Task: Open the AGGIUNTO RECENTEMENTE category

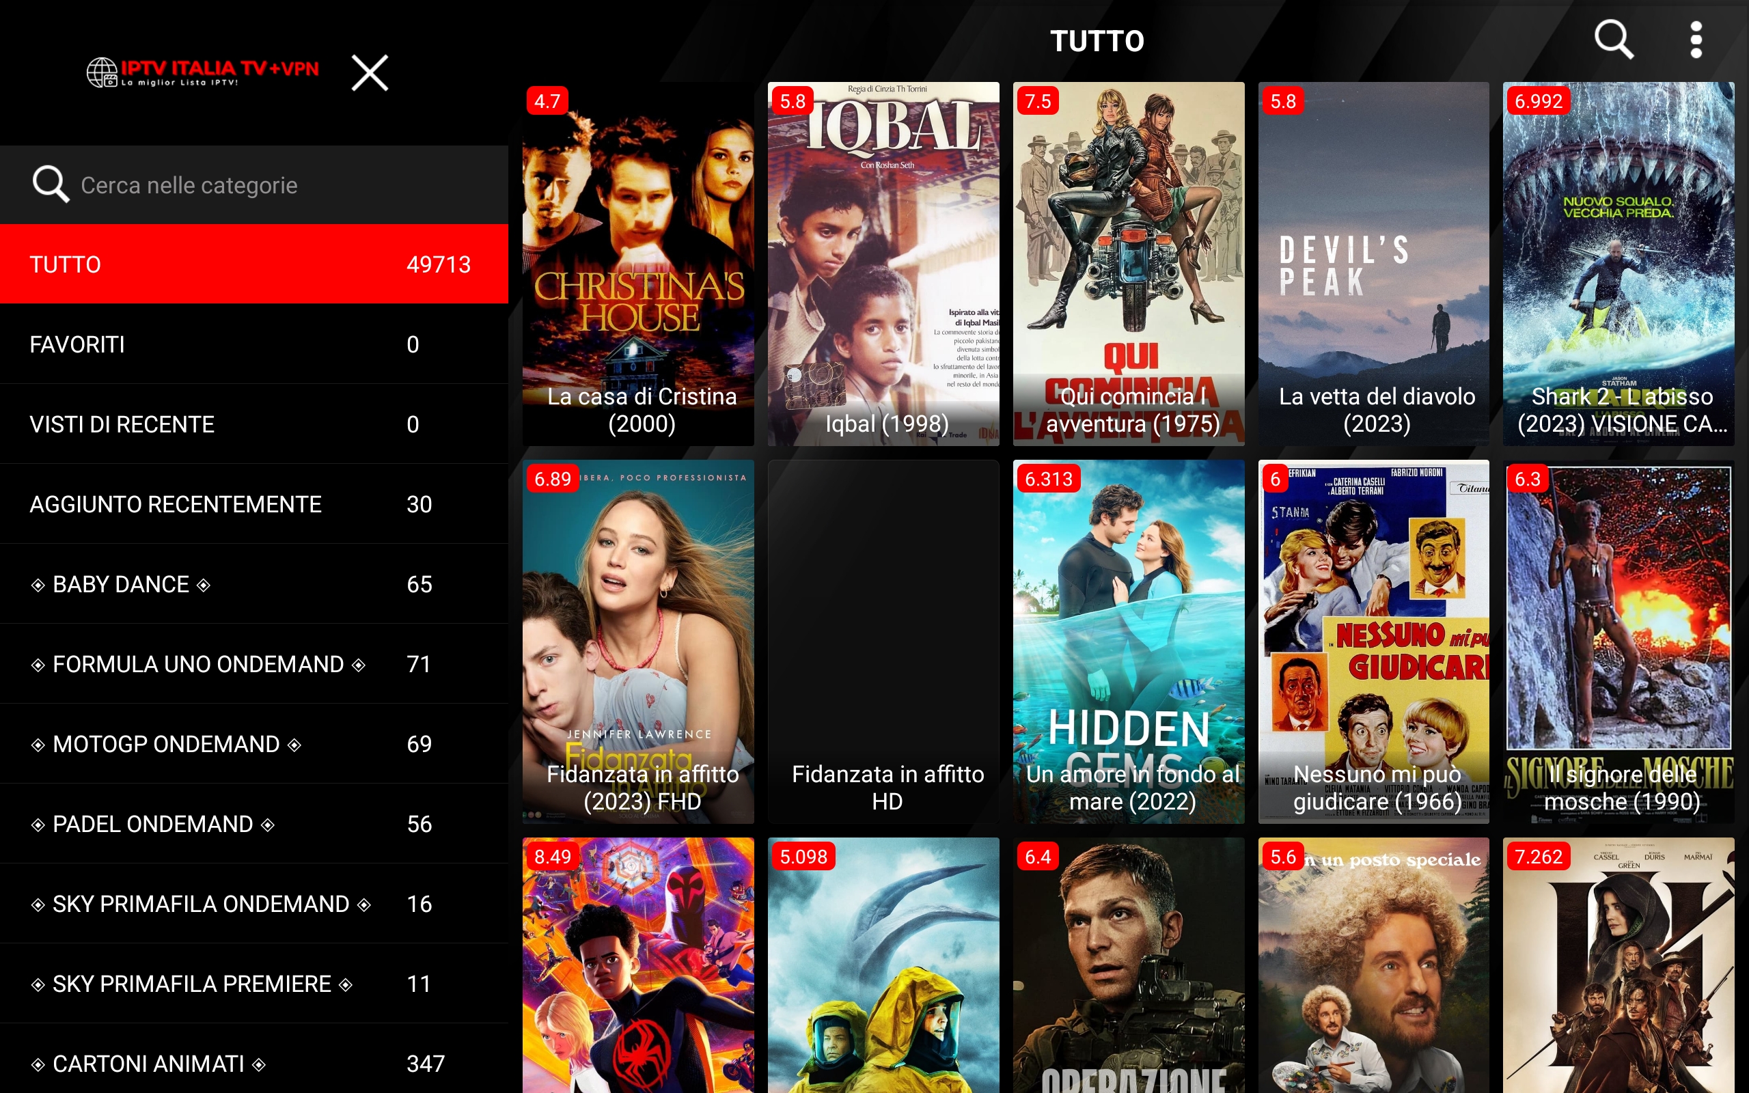Action: 254,504
